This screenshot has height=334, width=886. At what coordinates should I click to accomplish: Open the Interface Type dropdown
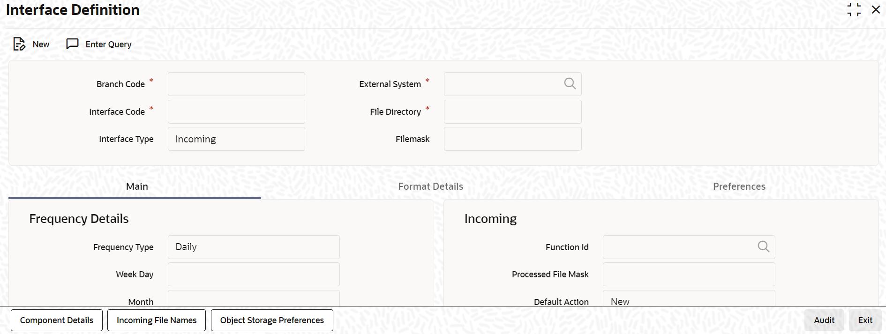click(x=236, y=139)
